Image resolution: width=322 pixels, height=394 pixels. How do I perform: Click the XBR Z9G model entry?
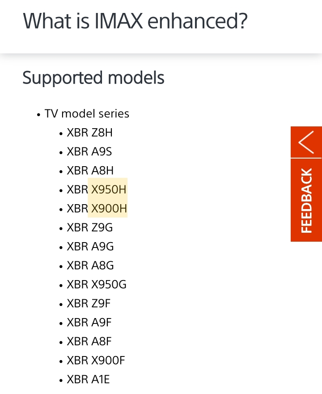click(x=90, y=227)
